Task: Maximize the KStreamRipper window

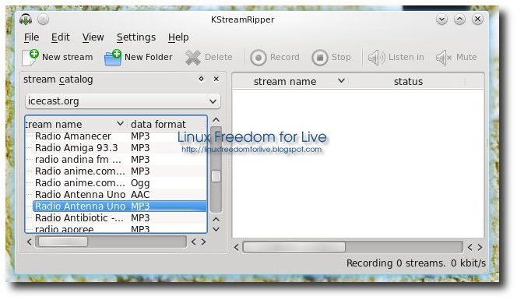Action: pos(459,19)
